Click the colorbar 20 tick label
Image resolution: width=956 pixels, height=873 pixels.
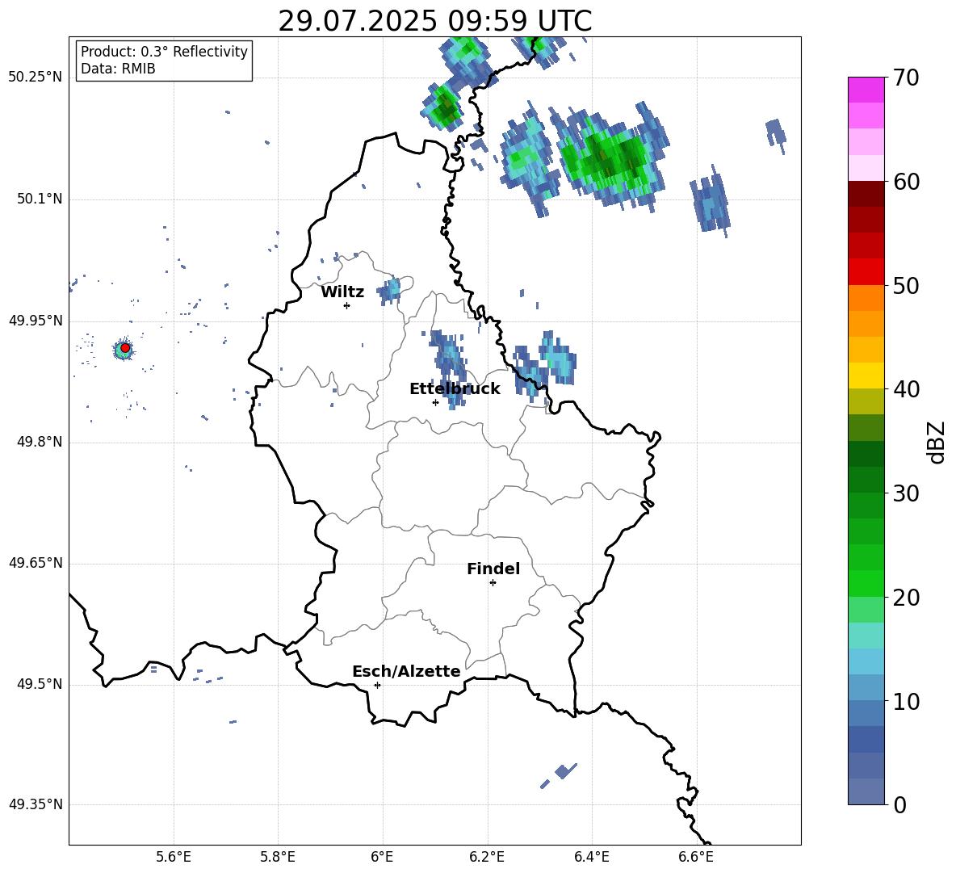906,597
